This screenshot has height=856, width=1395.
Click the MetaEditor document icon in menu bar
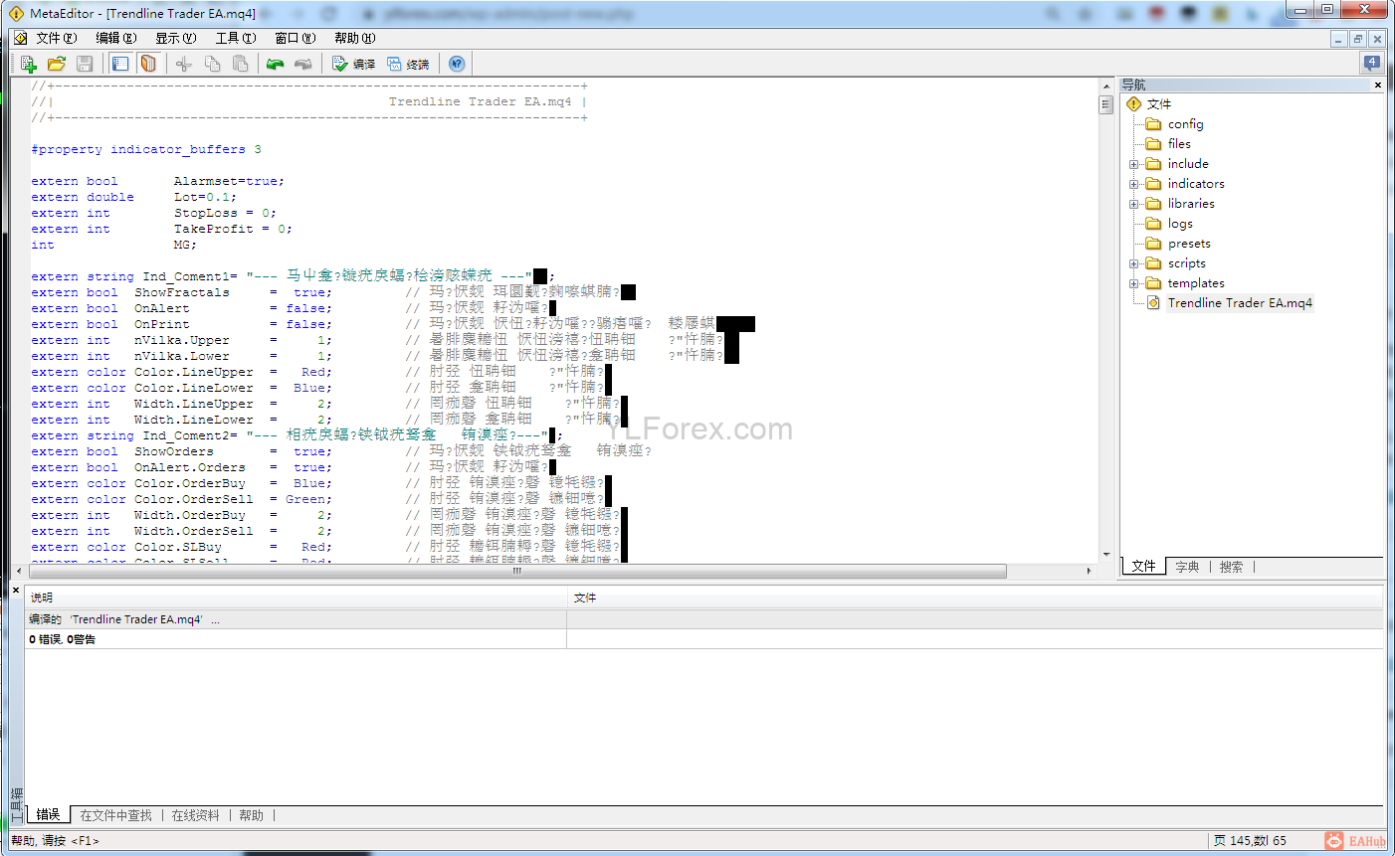pos(20,38)
